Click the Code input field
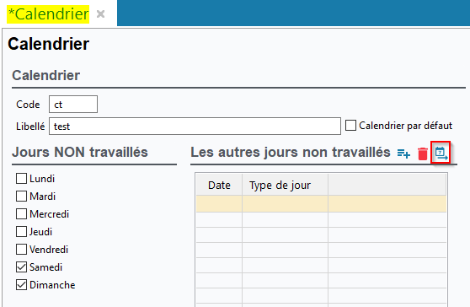This screenshot has width=470, height=307. [x=73, y=104]
